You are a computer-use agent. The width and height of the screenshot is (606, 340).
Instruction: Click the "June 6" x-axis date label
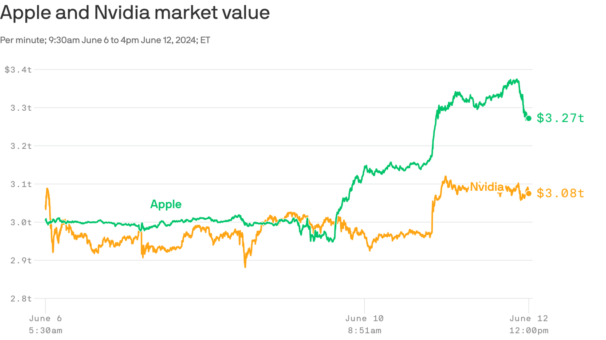pyautogui.click(x=45, y=318)
